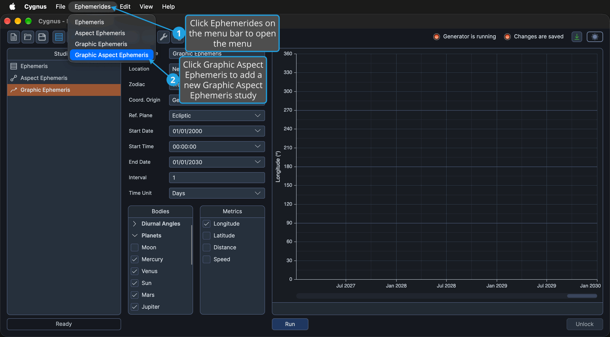This screenshot has height=337, width=610.
Task: Click the Unlock button
Action: (x=584, y=324)
